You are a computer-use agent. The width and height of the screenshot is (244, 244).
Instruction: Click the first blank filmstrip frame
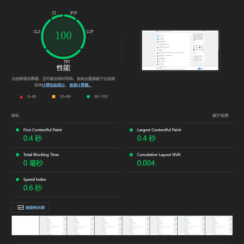pos(25,225)
